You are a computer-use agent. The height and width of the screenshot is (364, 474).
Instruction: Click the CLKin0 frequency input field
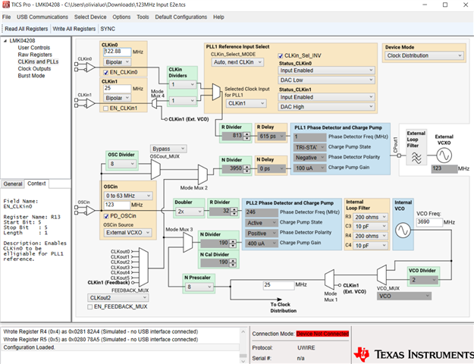[x=118, y=52]
